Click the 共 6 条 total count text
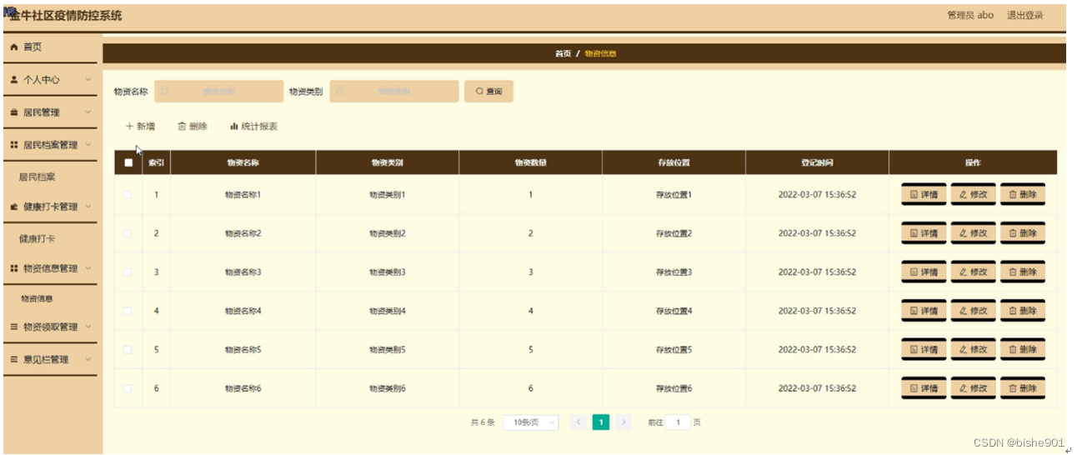Screen dimensions: 1077x455 tap(483, 422)
